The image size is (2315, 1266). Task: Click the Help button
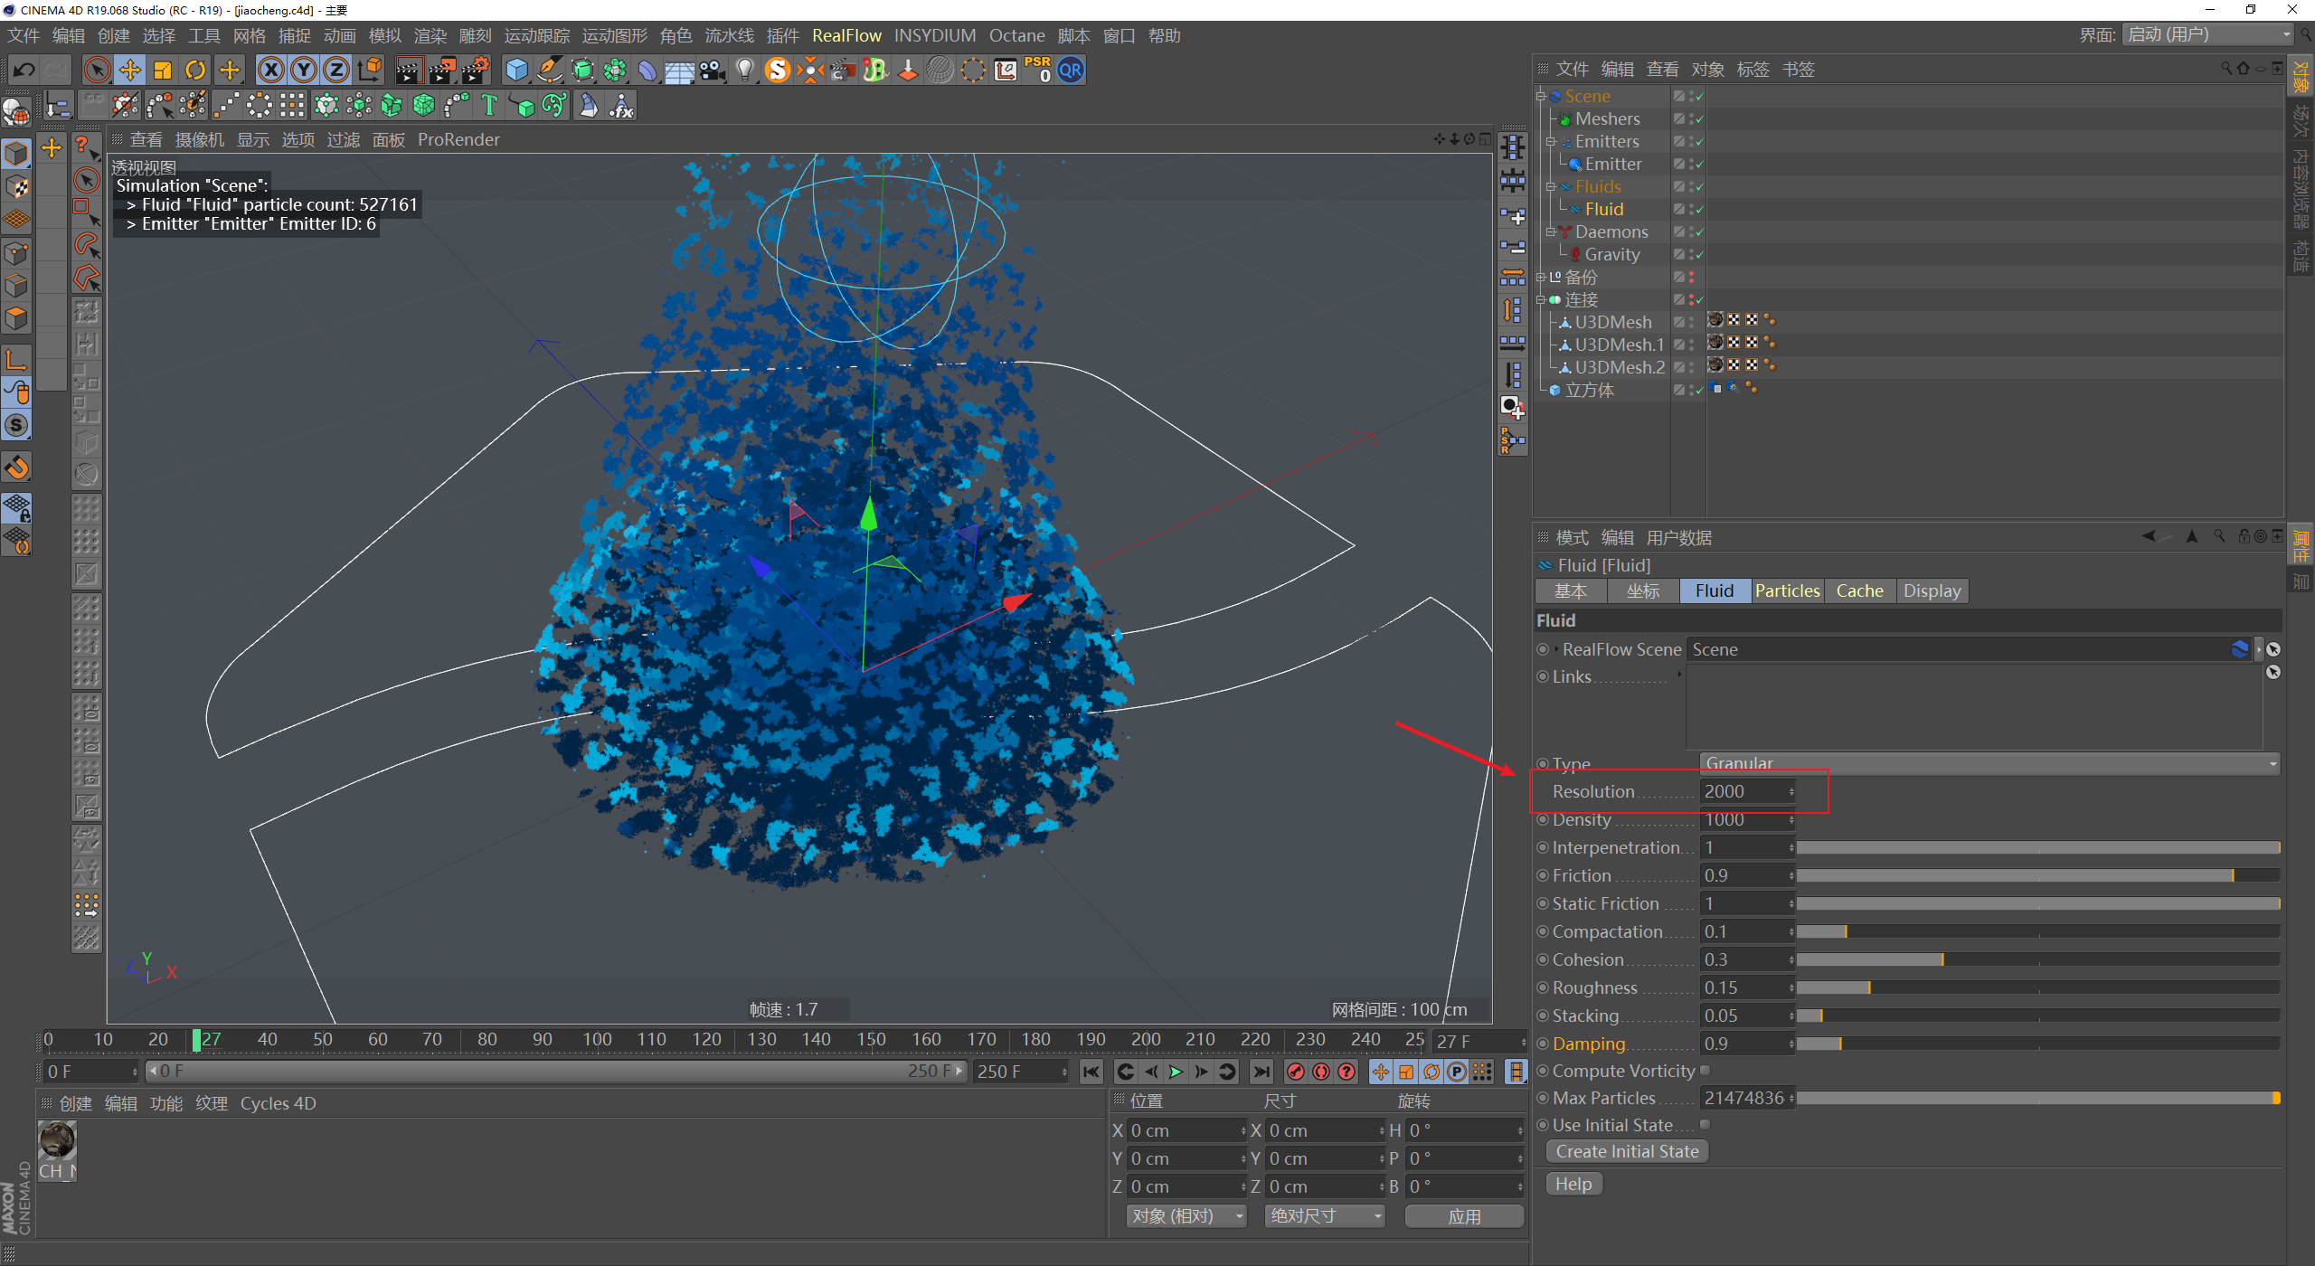(1573, 1184)
